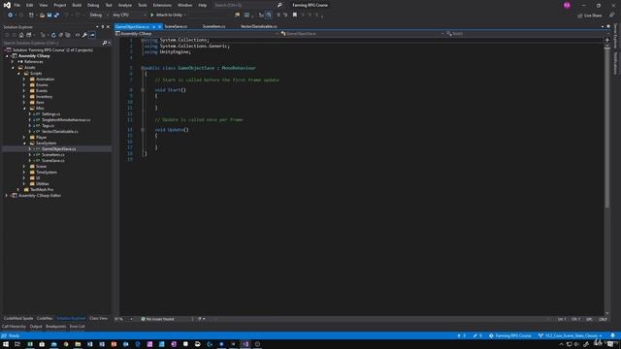Click the Windows Start button in taskbar
The height and width of the screenshot is (349, 621).
(x=6, y=344)
